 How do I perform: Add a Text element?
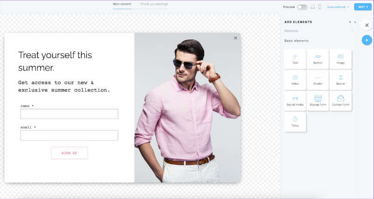tap(295, 59)
